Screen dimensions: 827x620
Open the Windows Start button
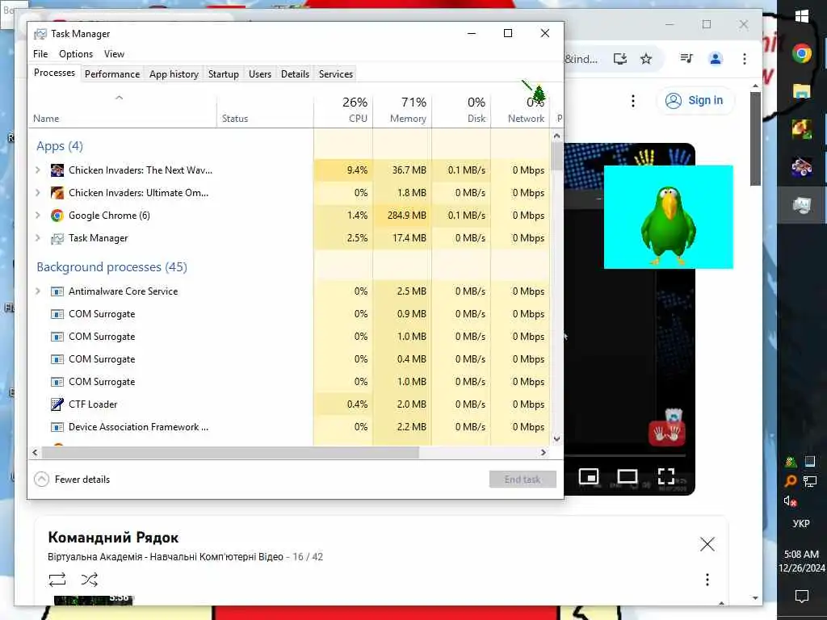pos(802,16)
